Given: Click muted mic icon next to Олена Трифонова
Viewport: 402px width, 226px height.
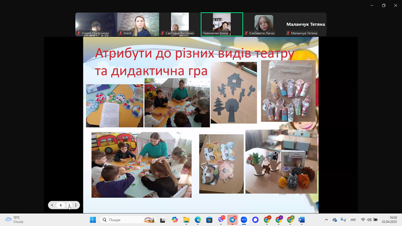Looking at the screenshot, I should [79, 33].
